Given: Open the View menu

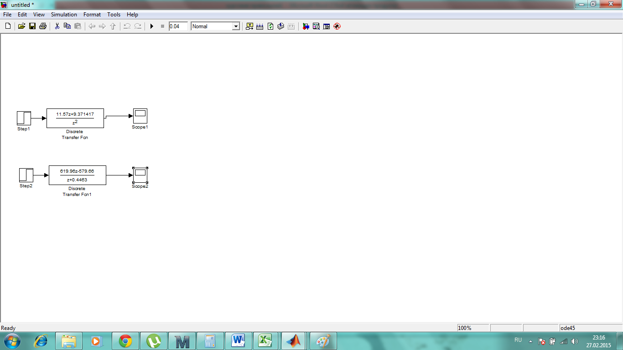Looking at the screenshot, I should coord(39,15).
